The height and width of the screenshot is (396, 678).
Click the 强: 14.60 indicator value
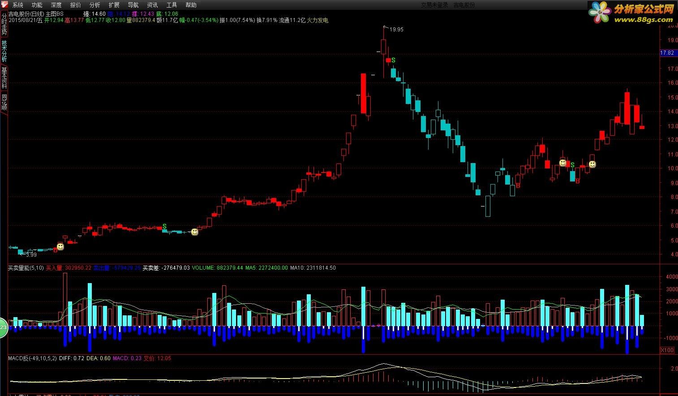pyautogui.click(x=94, y=14)
